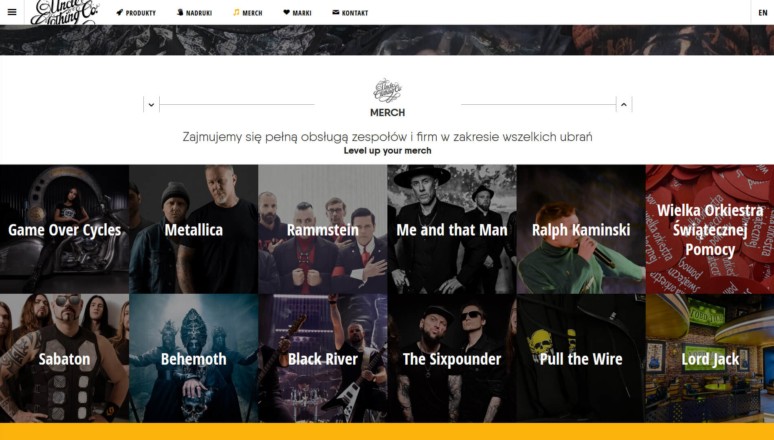Viewport: 774px width, 440px height.
Task: Click the rocket icon beside Produkty
Action: 119,13
